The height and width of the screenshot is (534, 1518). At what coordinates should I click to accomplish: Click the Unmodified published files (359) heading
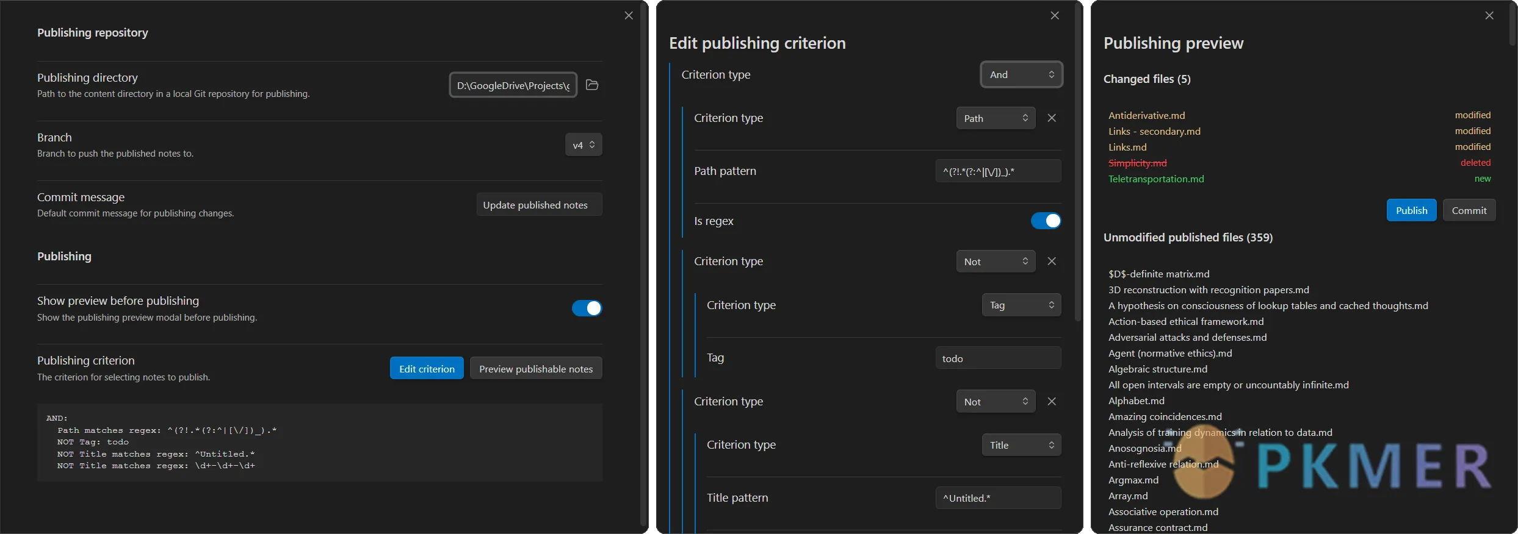click(x=1188, y=237)
